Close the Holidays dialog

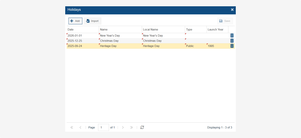point(232,10)
